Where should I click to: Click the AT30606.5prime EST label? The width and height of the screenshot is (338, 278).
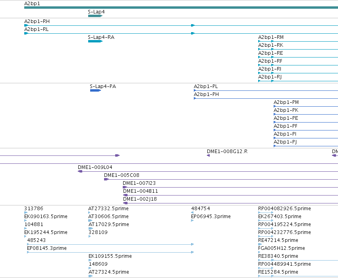pos(108,217)
